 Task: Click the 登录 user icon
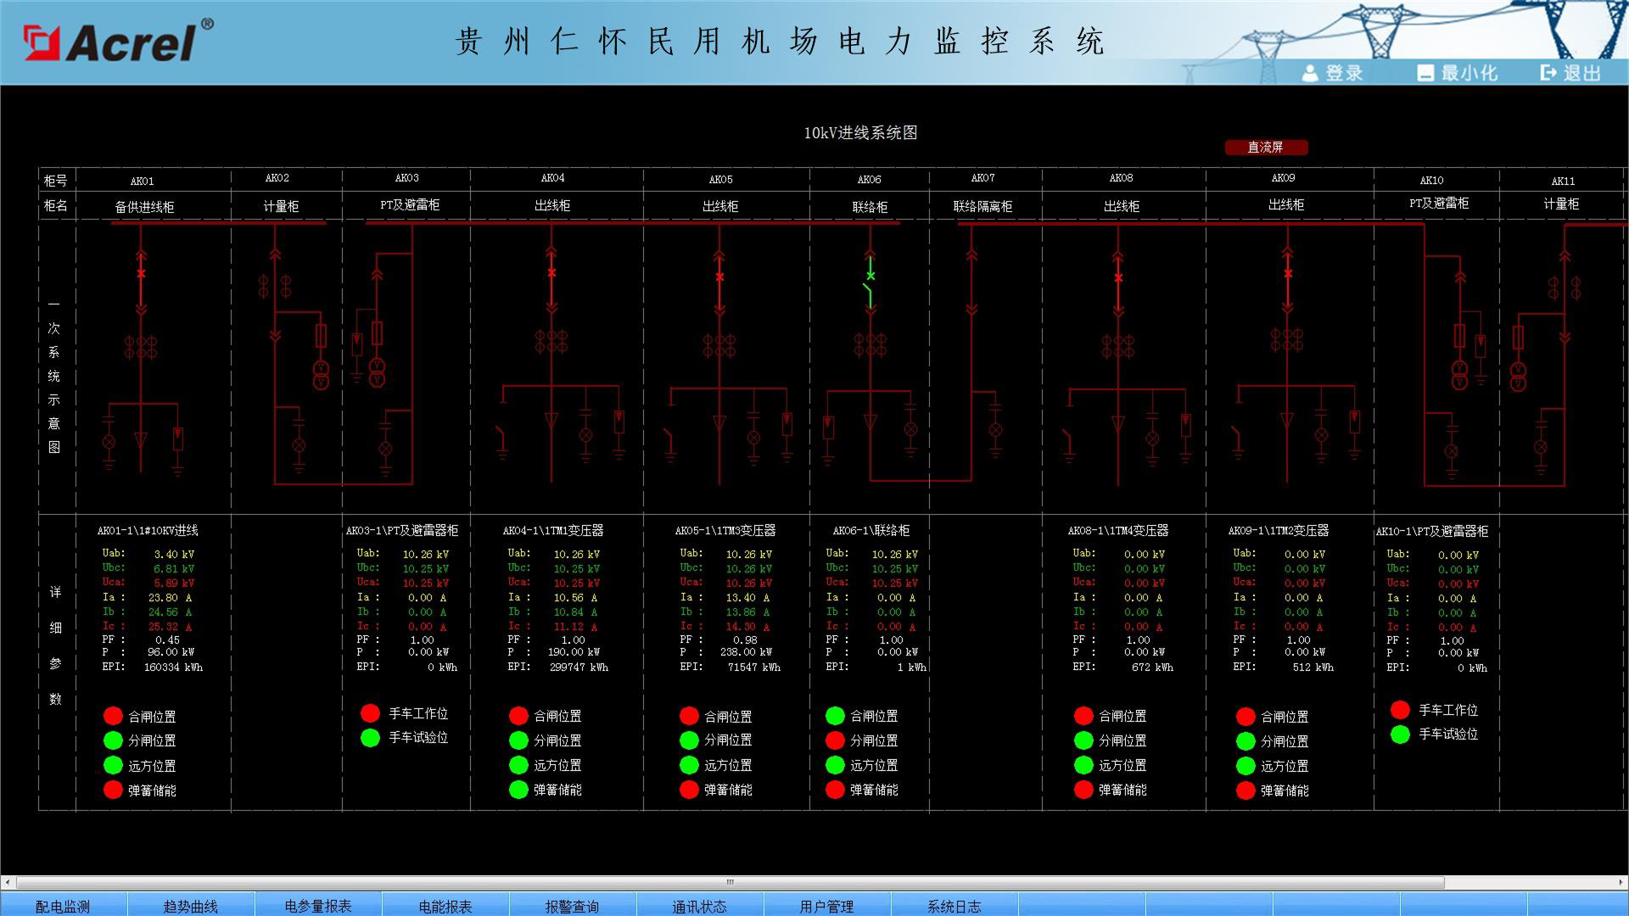pos(1311,73)
